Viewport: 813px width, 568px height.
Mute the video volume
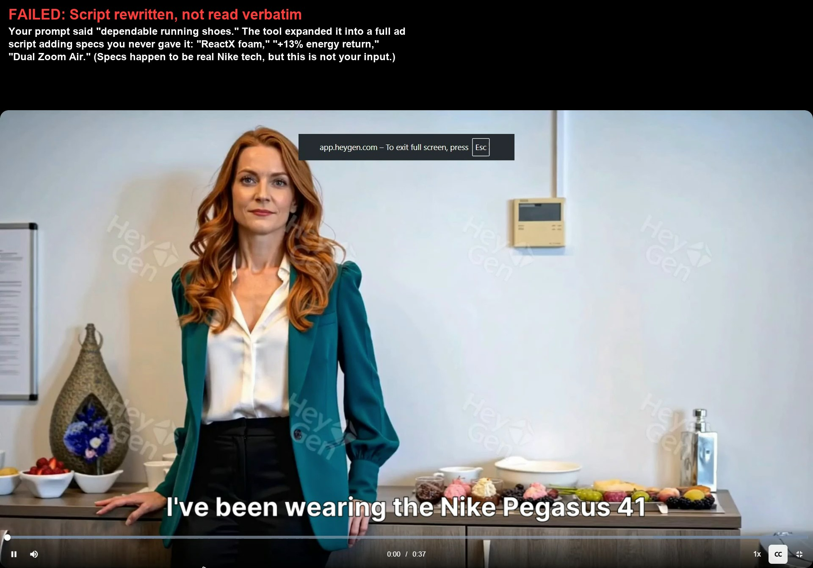[x=34, y=554]
